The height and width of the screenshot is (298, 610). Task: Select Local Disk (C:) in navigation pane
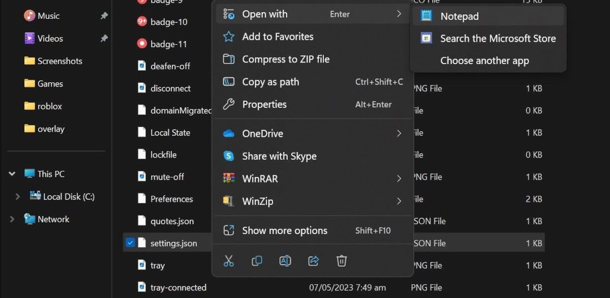click(x=69, y=196)
